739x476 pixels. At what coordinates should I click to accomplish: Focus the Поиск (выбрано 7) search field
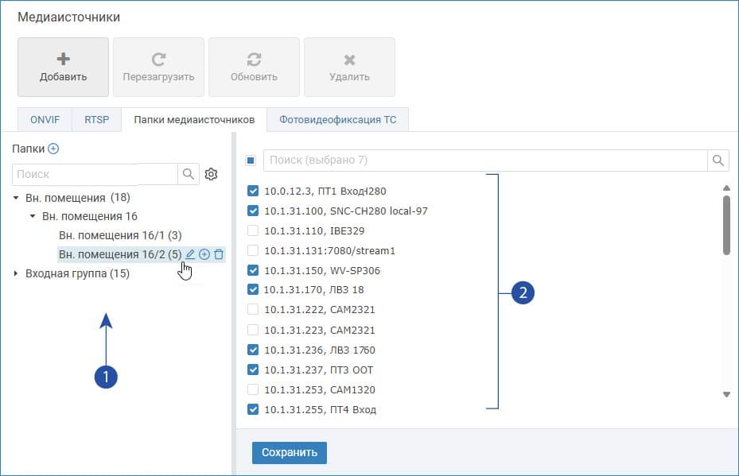click(x=485, y=161)
